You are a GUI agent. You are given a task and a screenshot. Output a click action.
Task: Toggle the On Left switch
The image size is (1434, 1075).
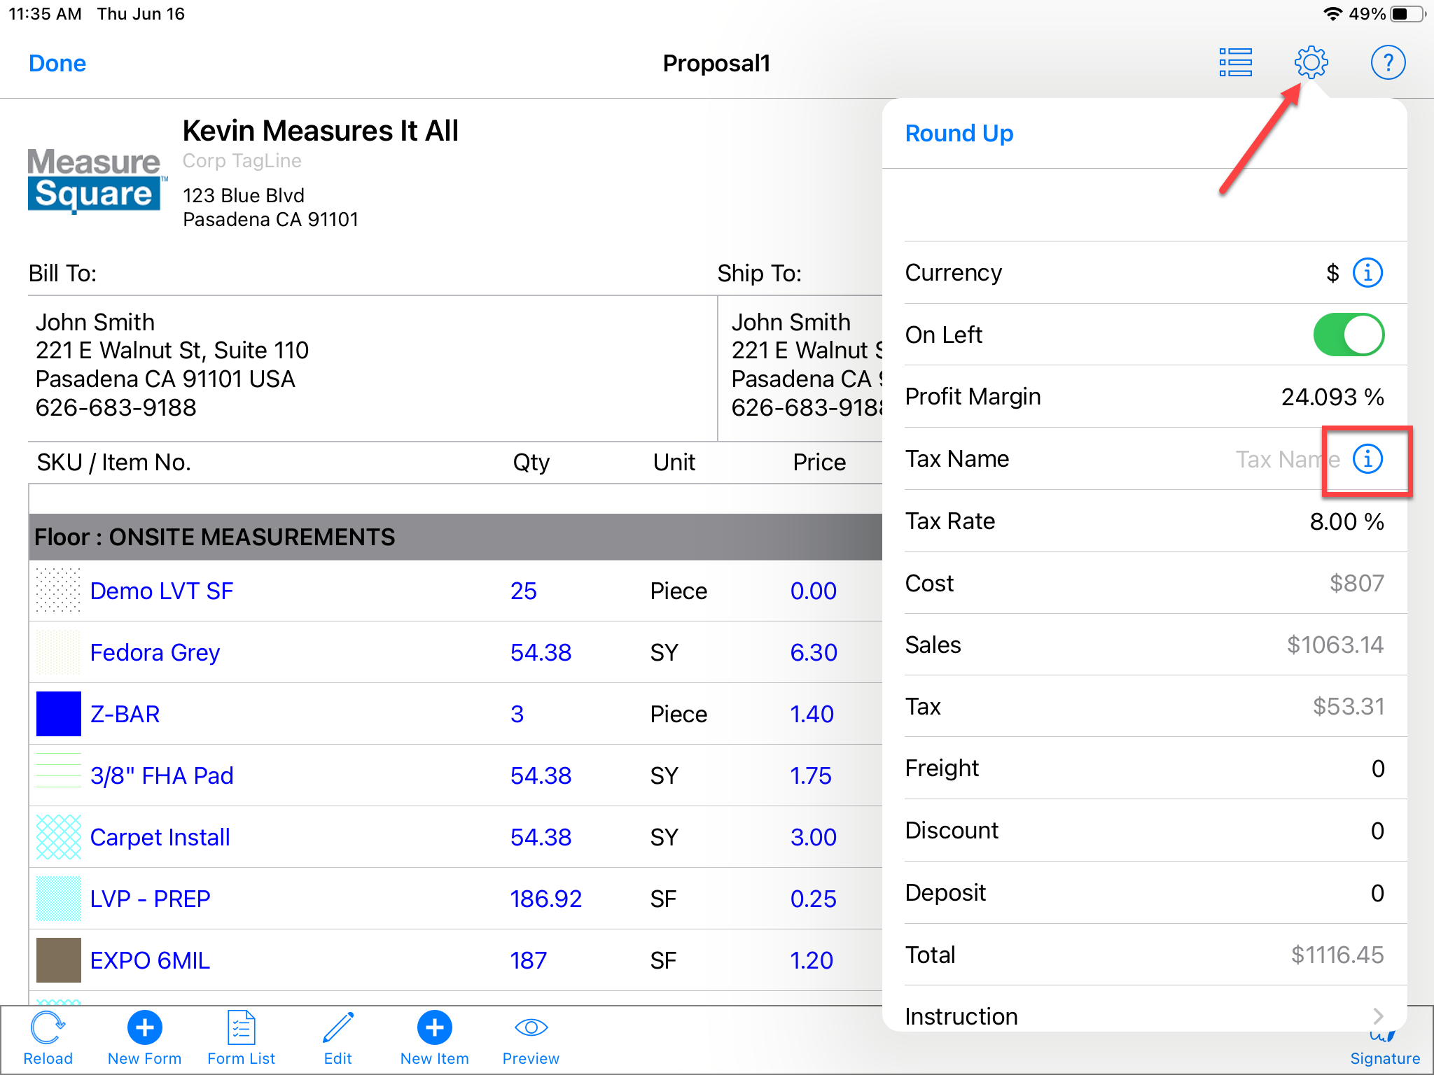click(1348, 335)
